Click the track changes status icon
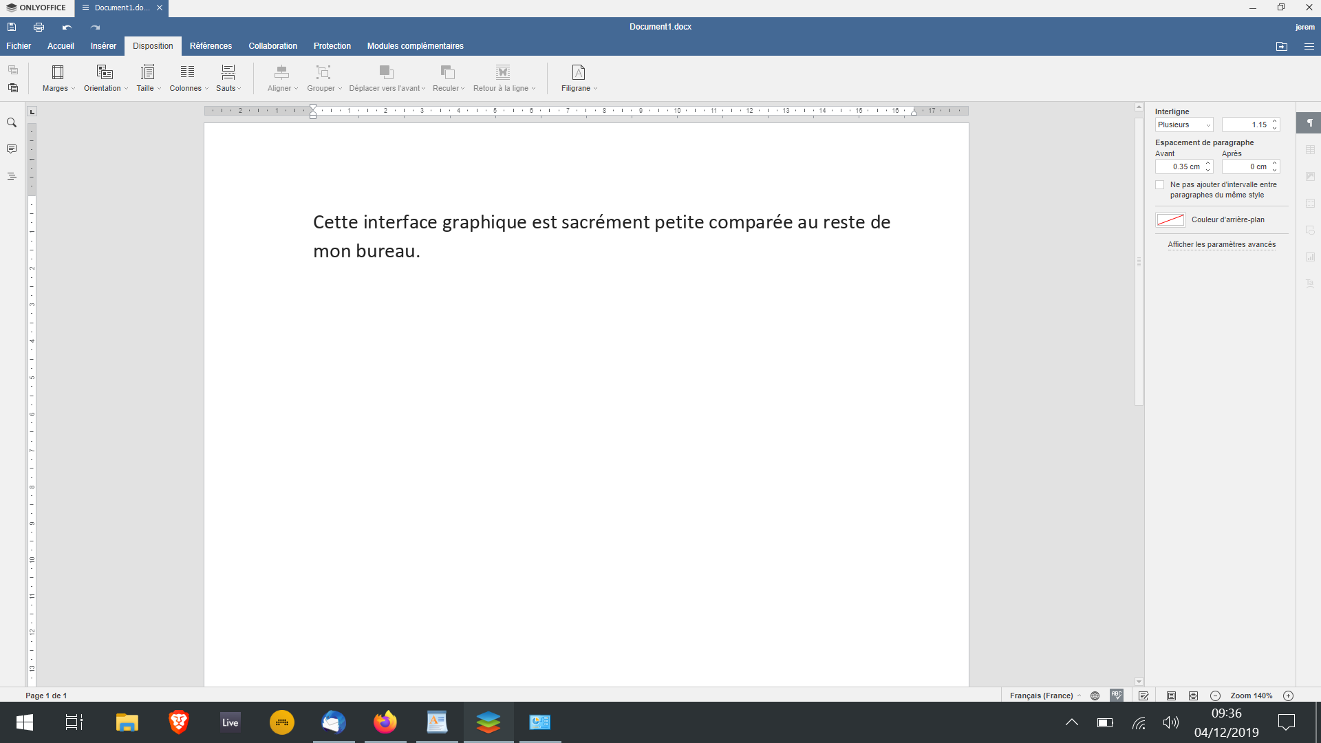The width and height of the screenshot is (1321, 743). coord(1143,696)
